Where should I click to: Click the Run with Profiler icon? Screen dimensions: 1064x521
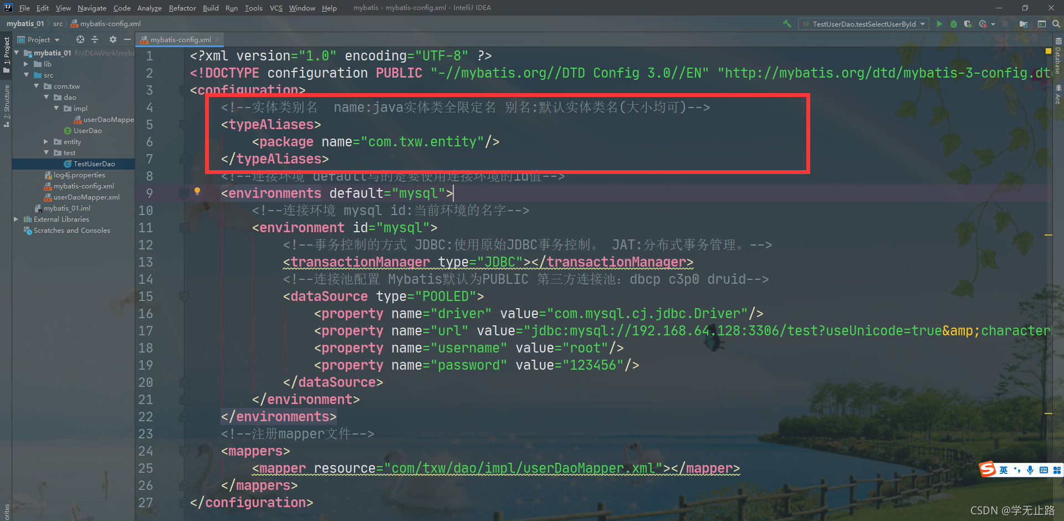983,24
